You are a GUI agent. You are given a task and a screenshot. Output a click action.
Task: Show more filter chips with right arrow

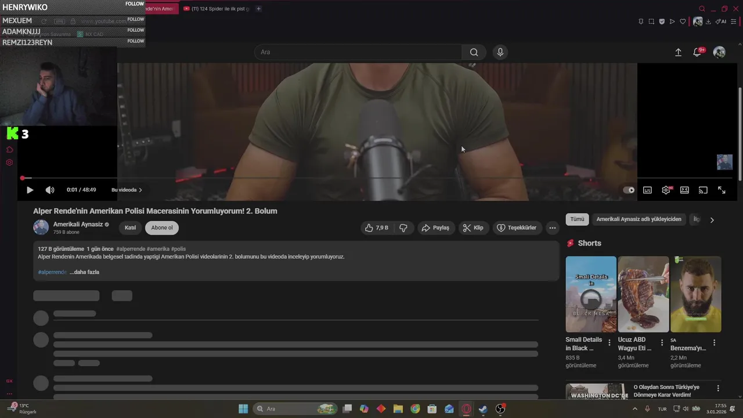click(x=712, y=219)
